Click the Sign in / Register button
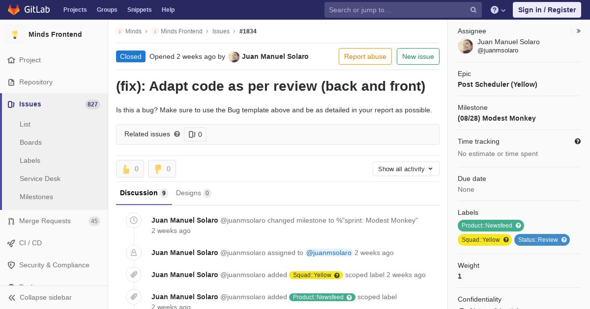Screen dimensions: 590x309 (547, 10)
